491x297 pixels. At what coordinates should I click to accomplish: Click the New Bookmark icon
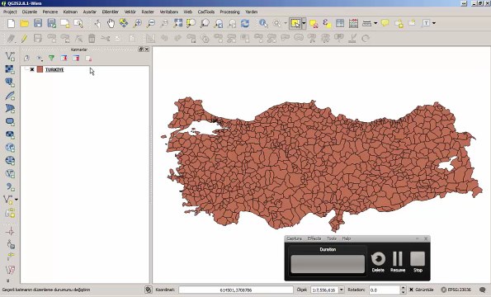click(x=399, y=23)
